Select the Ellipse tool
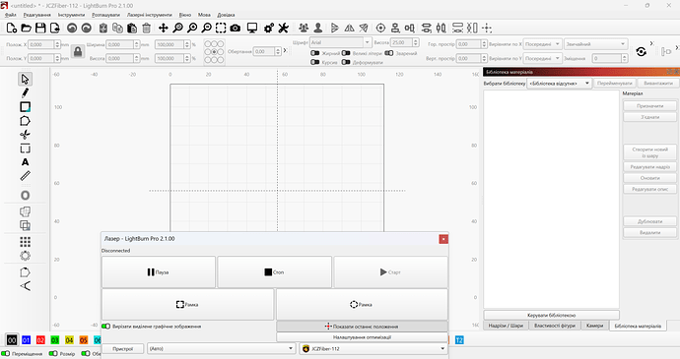 (x=26, y=196)
